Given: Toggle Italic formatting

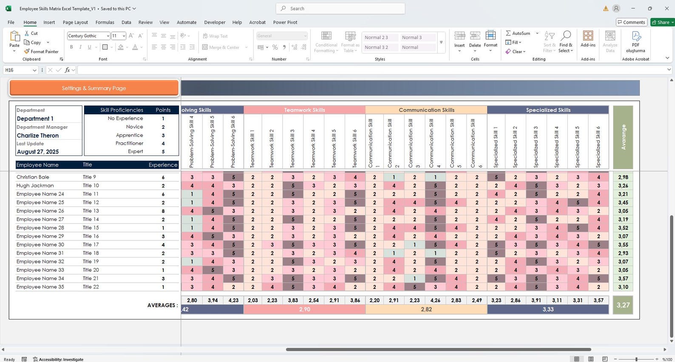Looking at the screenshot, I should tap(80, 47).
